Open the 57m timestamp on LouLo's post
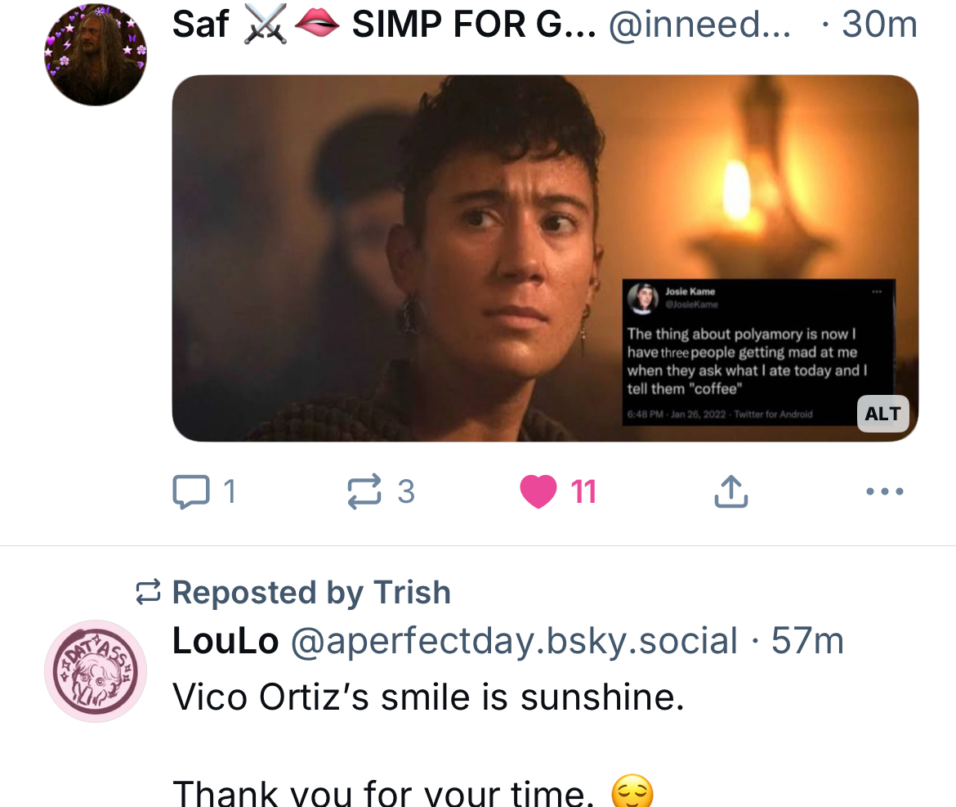956x807 pixels. point(807,641)
